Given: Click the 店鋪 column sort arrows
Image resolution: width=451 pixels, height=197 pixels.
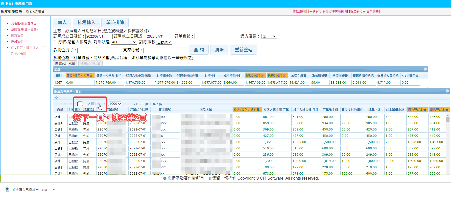Looking at the screenshot, I should [x=65, y=110].
